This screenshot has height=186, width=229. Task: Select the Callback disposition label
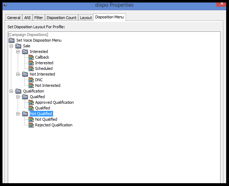tap(42, 57)
